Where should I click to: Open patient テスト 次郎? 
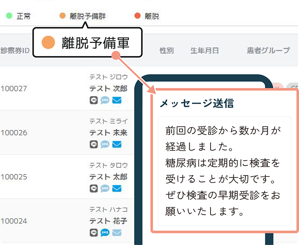[108, 88]
